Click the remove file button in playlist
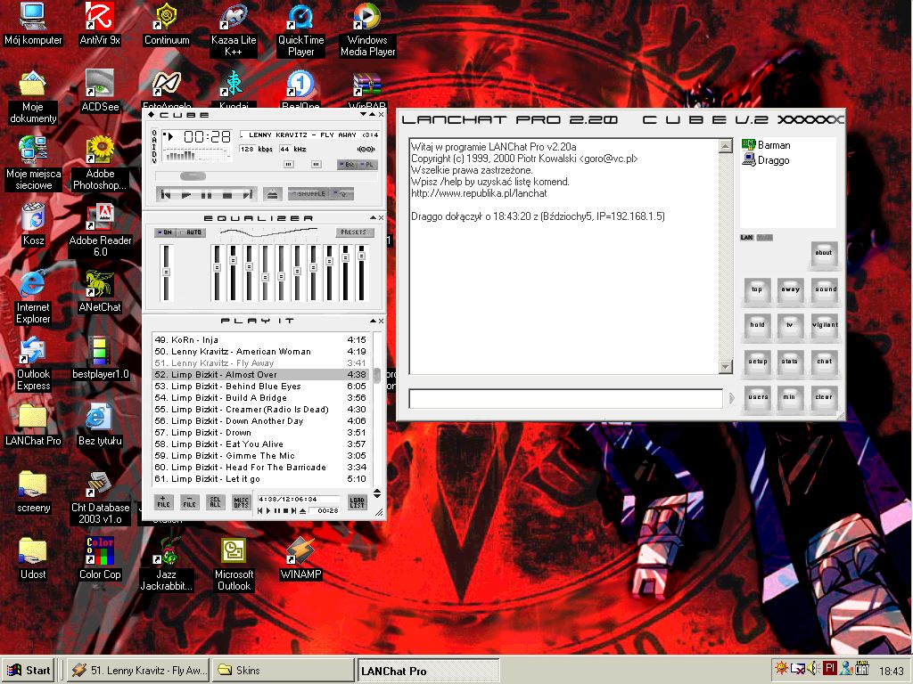This screenshot has height=684, width=913. pyautogui.click(x=189, y=502)
